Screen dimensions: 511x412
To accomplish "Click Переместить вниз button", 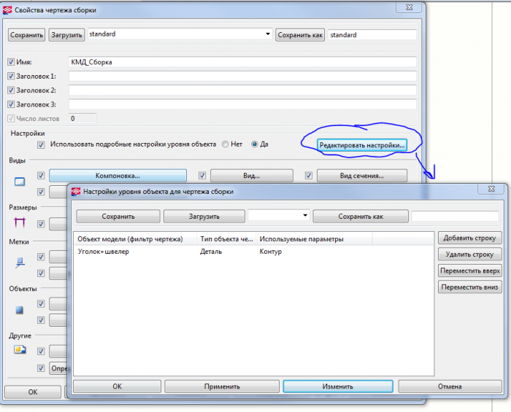I will point(469,287).
